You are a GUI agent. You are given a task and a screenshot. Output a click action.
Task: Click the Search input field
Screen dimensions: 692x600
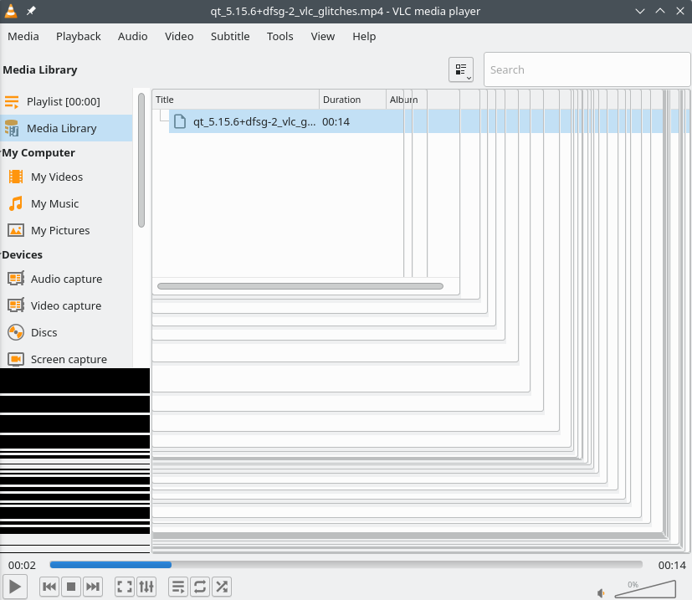(x=587, y=69)
